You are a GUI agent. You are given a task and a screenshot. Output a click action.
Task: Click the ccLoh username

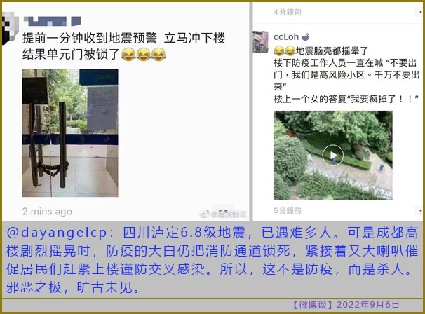(x=286, y=36)
